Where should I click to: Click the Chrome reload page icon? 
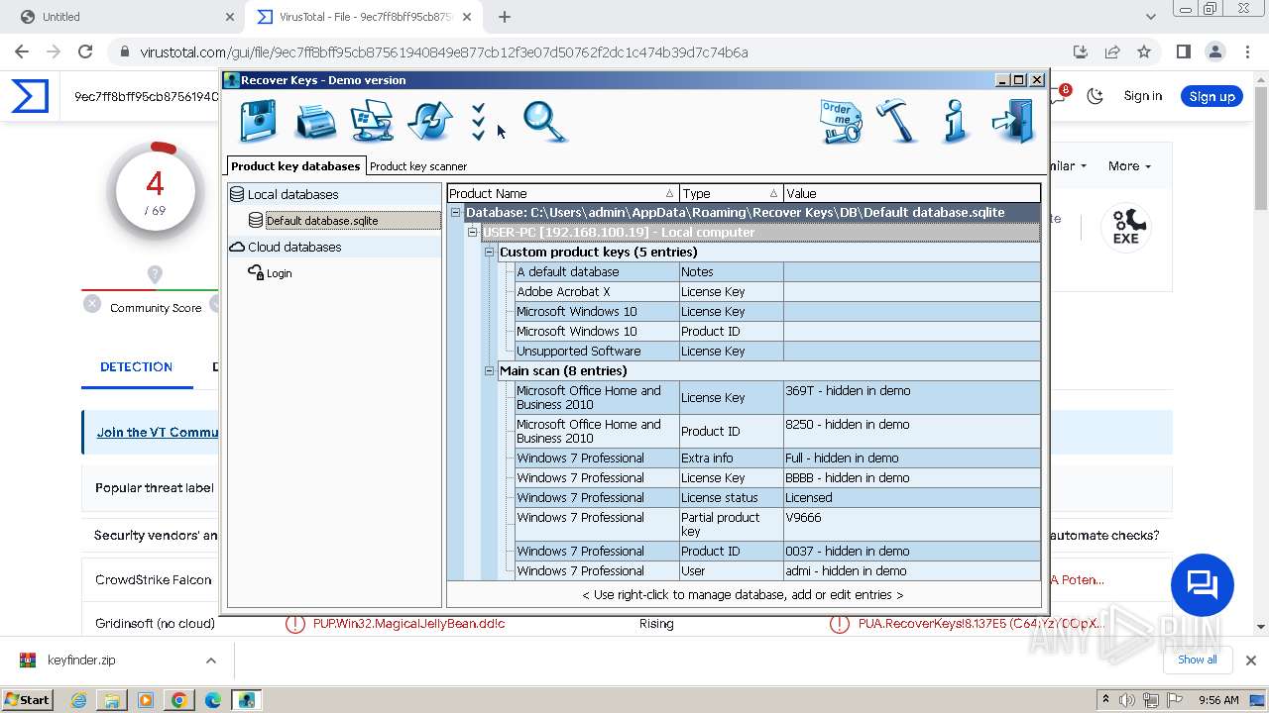point(85,51)
